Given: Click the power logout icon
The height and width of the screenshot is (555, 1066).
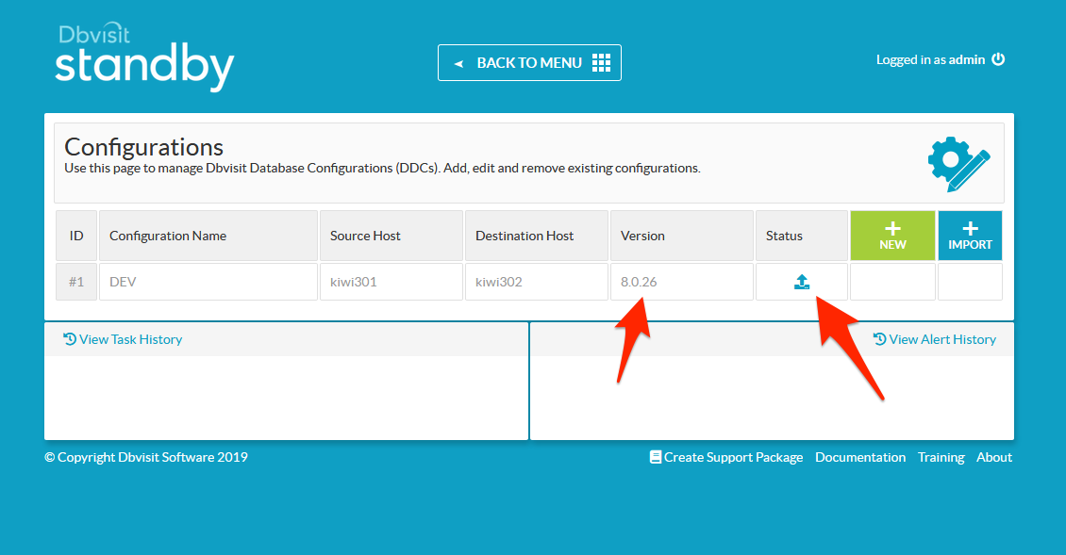Looking at the screenshot, I should (x=998, y=59).
